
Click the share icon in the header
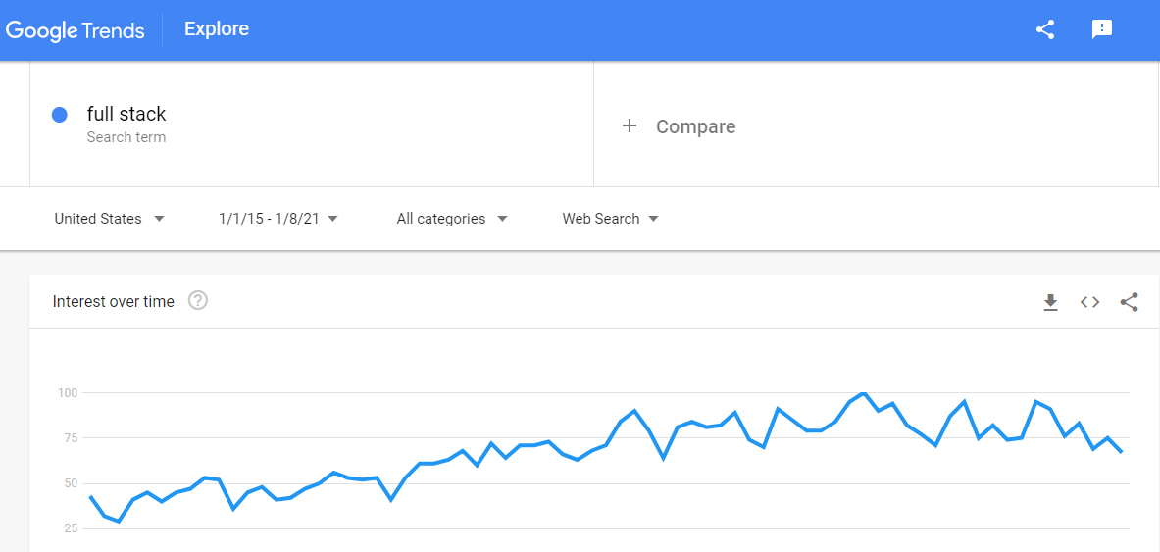[1045, 29]
